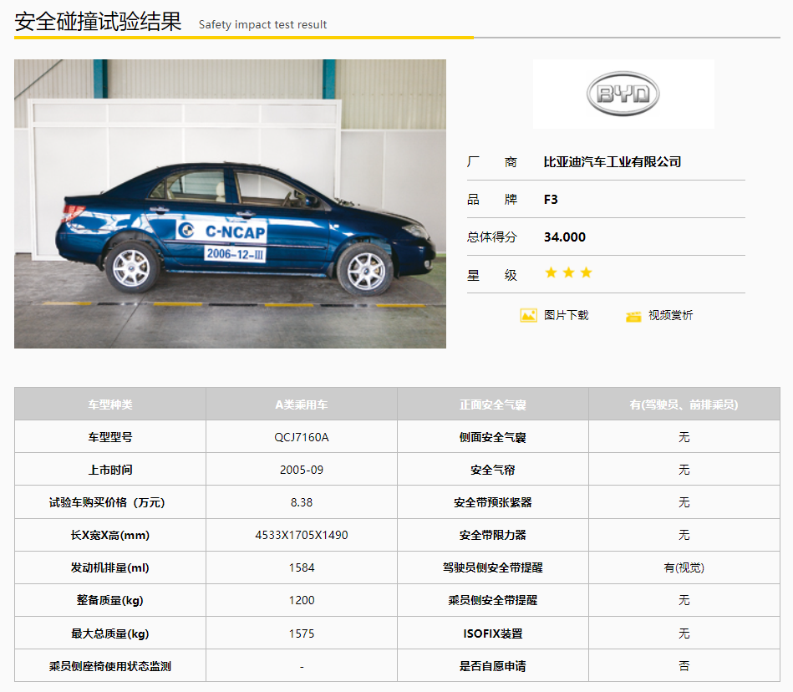The width and height of the screenshot is (793, 692).
Task: Click the 安全碰撞试验结果 page heading
Action: pos(98,21)
